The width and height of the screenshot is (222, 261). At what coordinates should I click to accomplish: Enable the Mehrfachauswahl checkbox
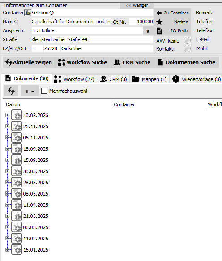pos(44,91)
